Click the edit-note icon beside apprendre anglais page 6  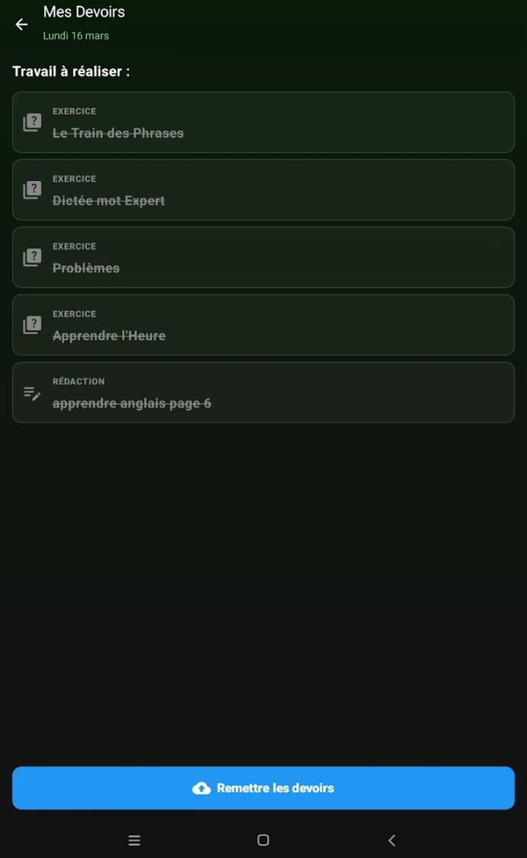coord(32,393)
